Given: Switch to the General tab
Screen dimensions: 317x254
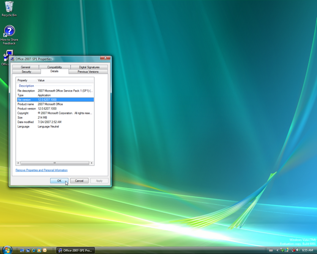Looking at the screenshot, I should (25, 67).
